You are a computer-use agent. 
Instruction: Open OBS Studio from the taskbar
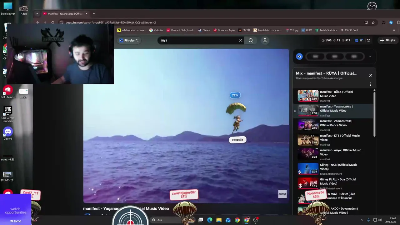pos(256,220)
